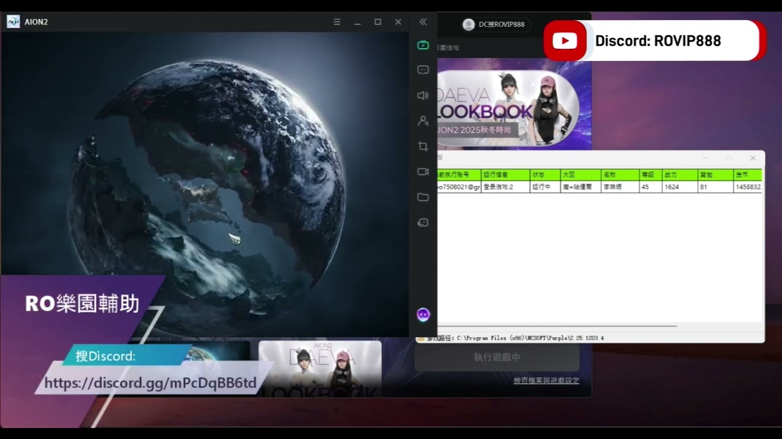Image resolution: width=782 pixels, height=439 pixels.
Task: Click the video camera record icon
Action: click(423, 172)
